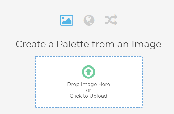
Task: Click the "Click to Upload" text
Action: pos(88,96)
